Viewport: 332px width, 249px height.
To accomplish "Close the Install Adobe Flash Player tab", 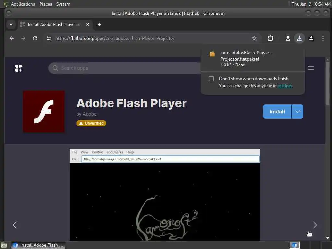I will click(x=88, y=24).
